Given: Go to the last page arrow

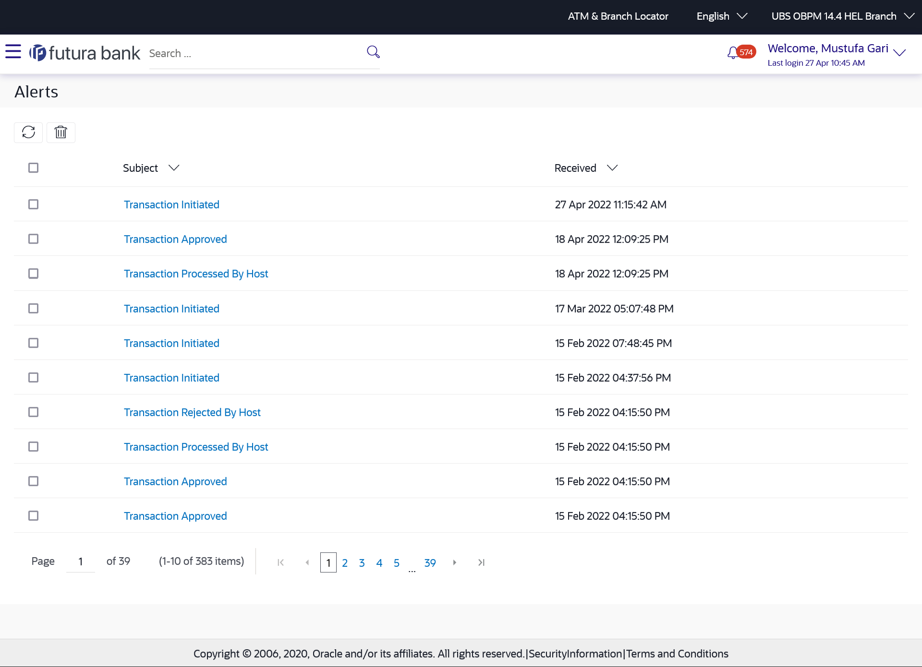Looking at the screenshot, I should (481, 562).
